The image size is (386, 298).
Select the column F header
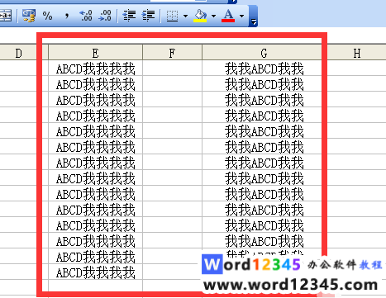tap(172, 53)
